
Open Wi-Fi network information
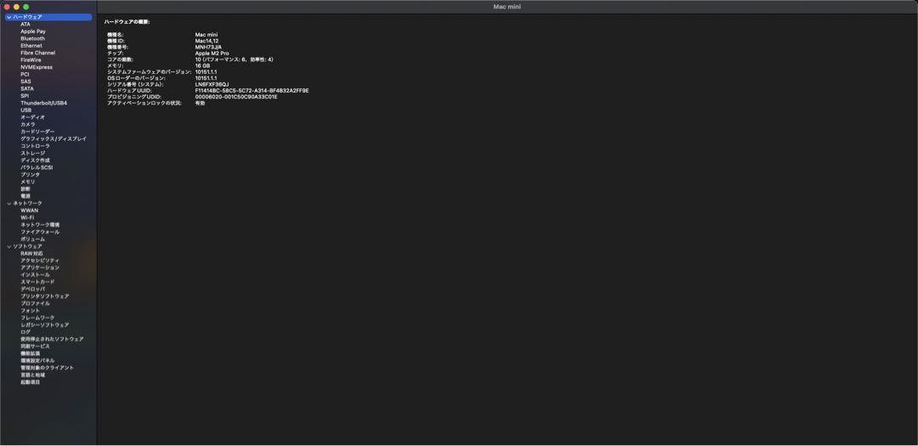pyautogui.click(x=27, y=217)
